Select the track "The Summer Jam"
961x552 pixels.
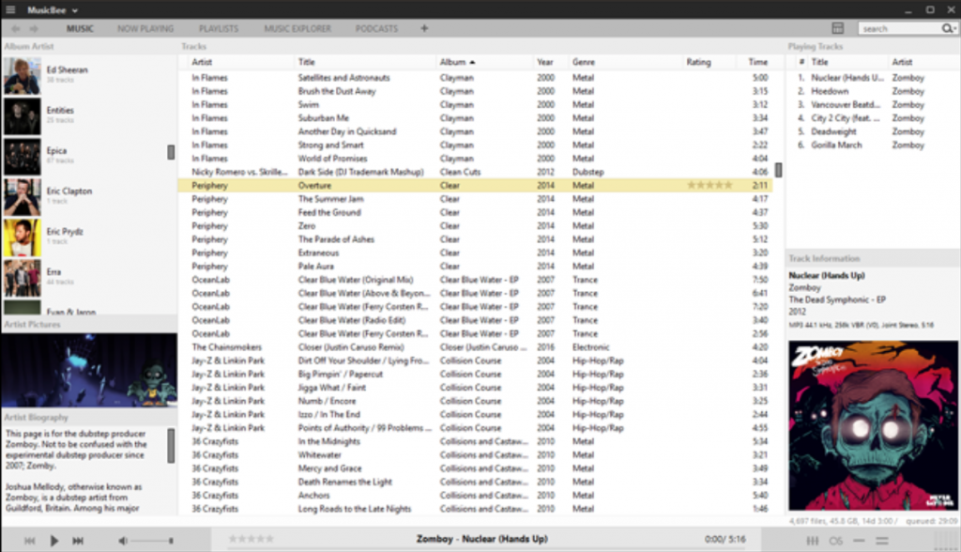[331, 199]
